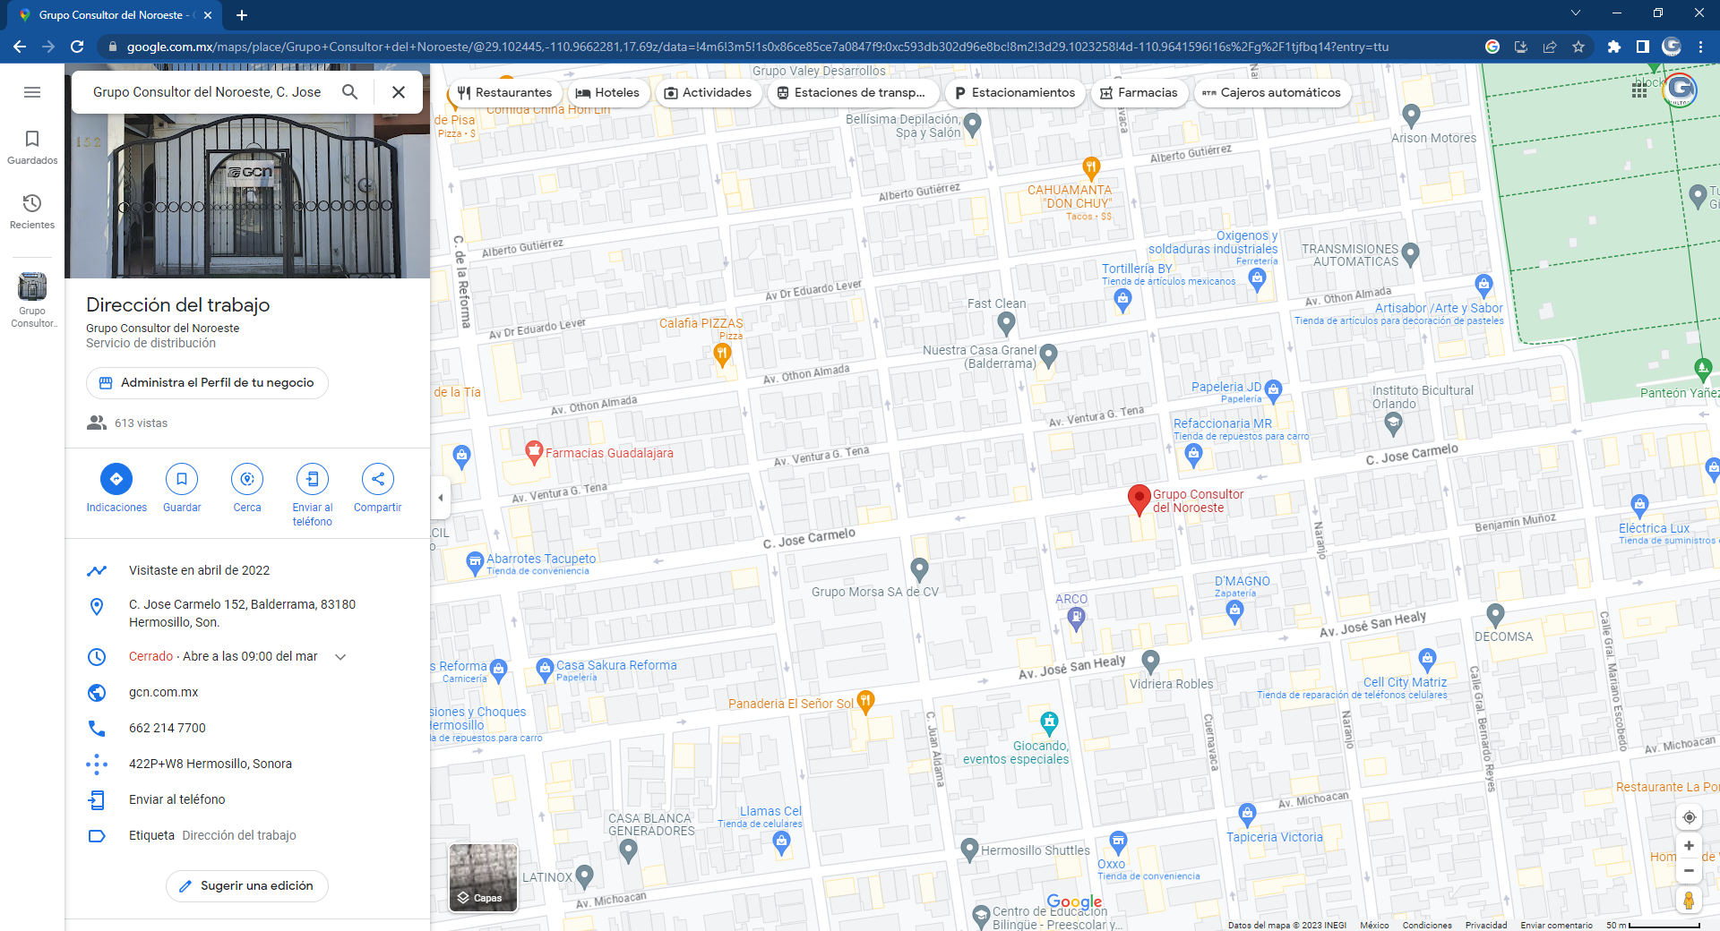Open the hamburger main menu
1720x931 pixels.
pyautogui.click(x=32, y=92)
